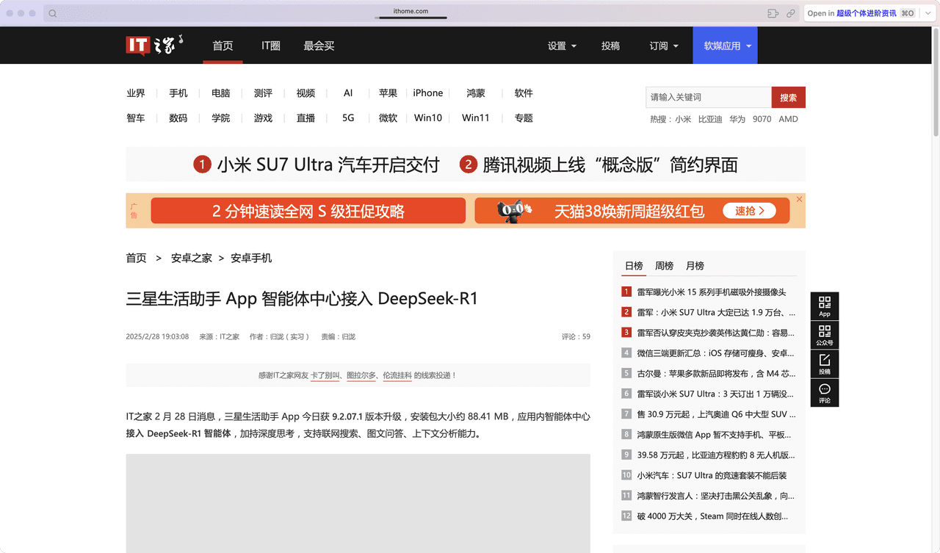The width and height of the screenshot is (940, 553).
Task: Open the 5G category link
Action: pos(348,118)
